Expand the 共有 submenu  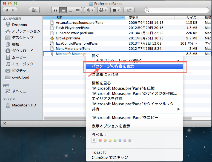[x=134, y=109]
